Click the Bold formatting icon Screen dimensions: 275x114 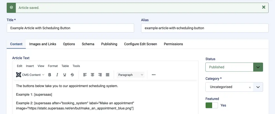(50, 75)
